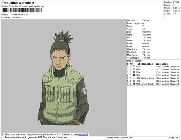
Task: Click the Printed date 05/04/2021
Action: click(119, 138)
